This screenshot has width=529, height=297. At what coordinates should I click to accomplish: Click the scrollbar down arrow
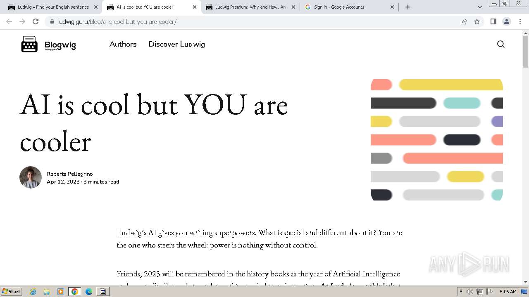click(526, 282)
